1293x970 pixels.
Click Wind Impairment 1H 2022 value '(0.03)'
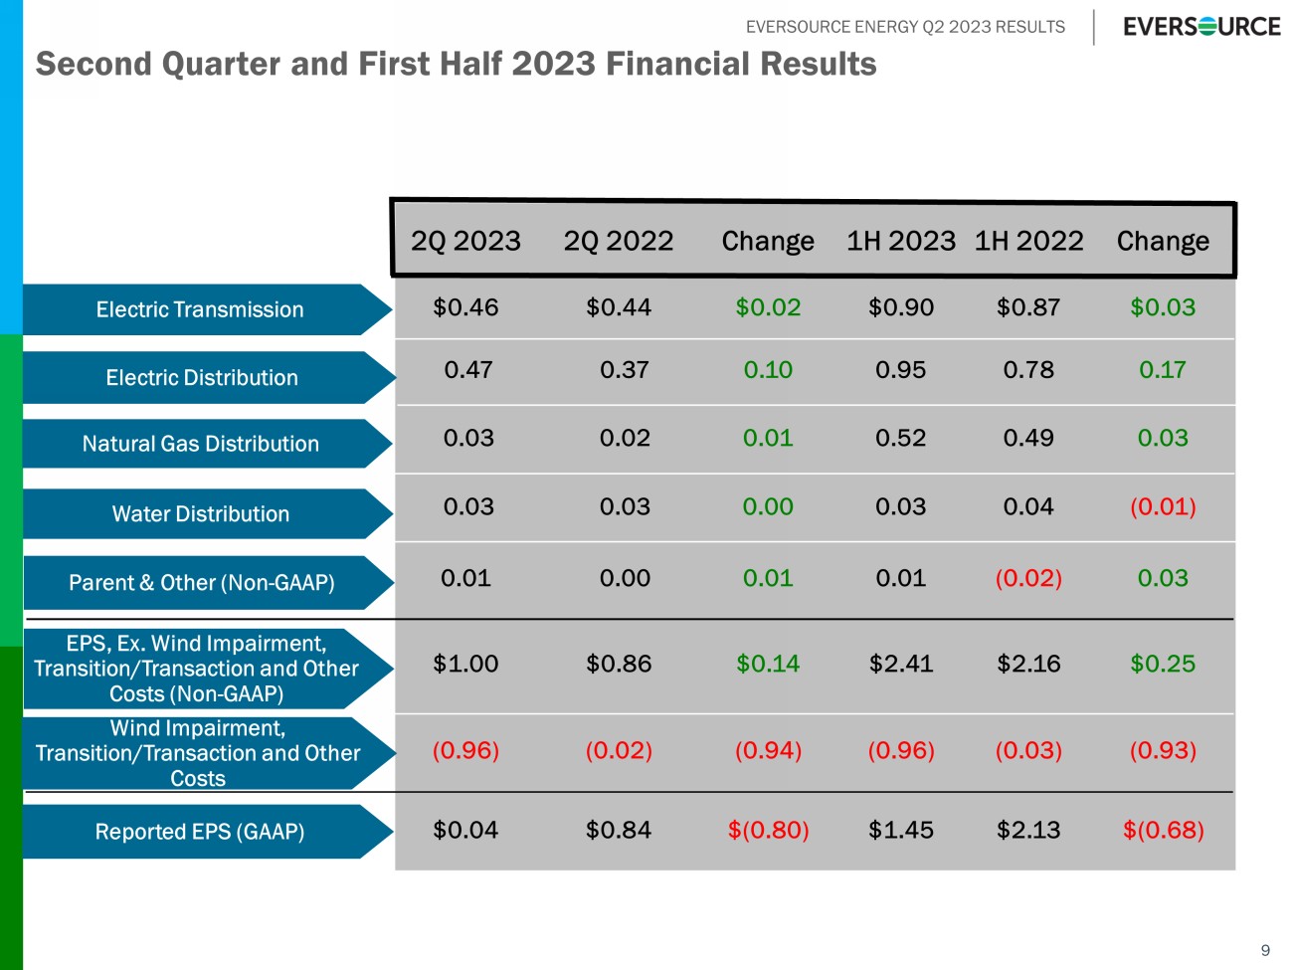tap(1029, 750)
